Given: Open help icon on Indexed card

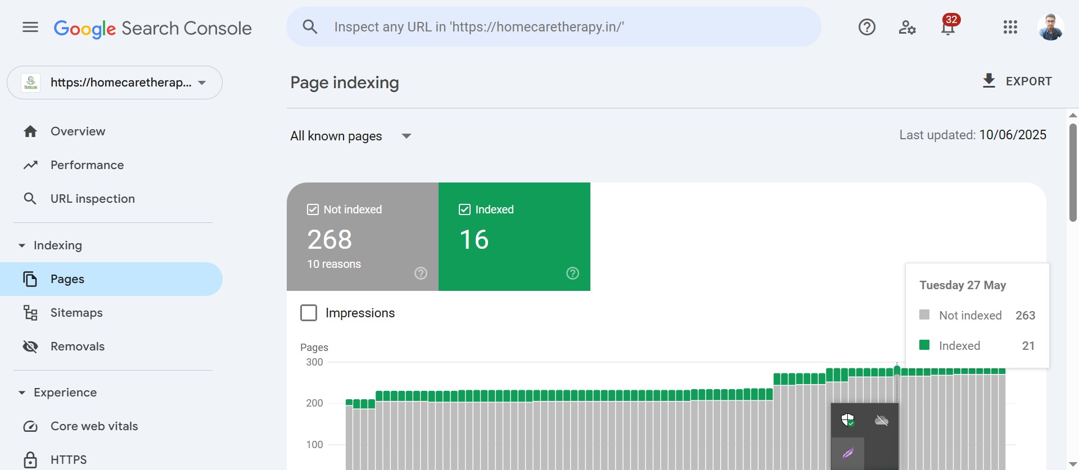Looking at the screenshot, I should pos(572,273).
